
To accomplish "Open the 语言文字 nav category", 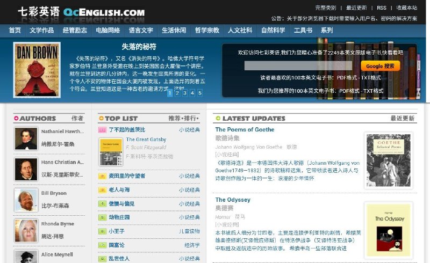I will [x=141, y=31].
